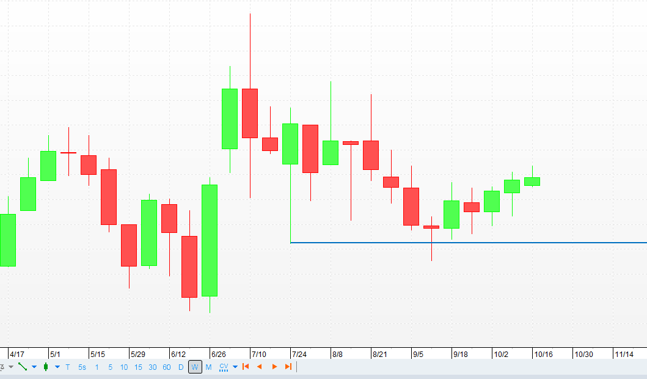Step forward with orange right arrow
The image size is (647, 379).
(274, 367)
